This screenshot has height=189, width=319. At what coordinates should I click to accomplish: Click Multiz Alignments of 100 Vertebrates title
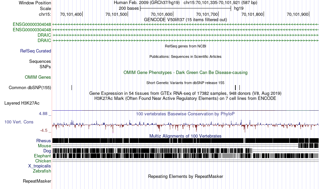click(x=185, y=136)
